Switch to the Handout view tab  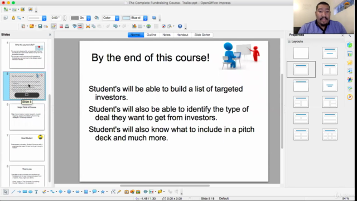tap(182, 35)
